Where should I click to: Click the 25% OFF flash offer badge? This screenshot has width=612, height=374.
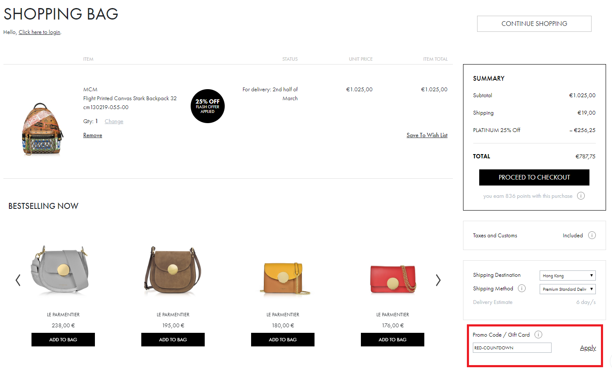(207, 106)
